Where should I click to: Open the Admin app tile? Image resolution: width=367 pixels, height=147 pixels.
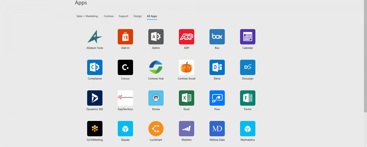click(x=156, y=37)
